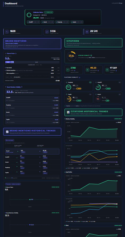Screen dimensions: 125x237
Task: Click the last data point on Citation Visibility chart
Action: click(117, 129)
